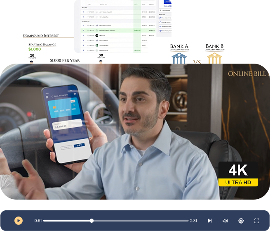
Task: Mute the video volume
Action: click(225, 221)
